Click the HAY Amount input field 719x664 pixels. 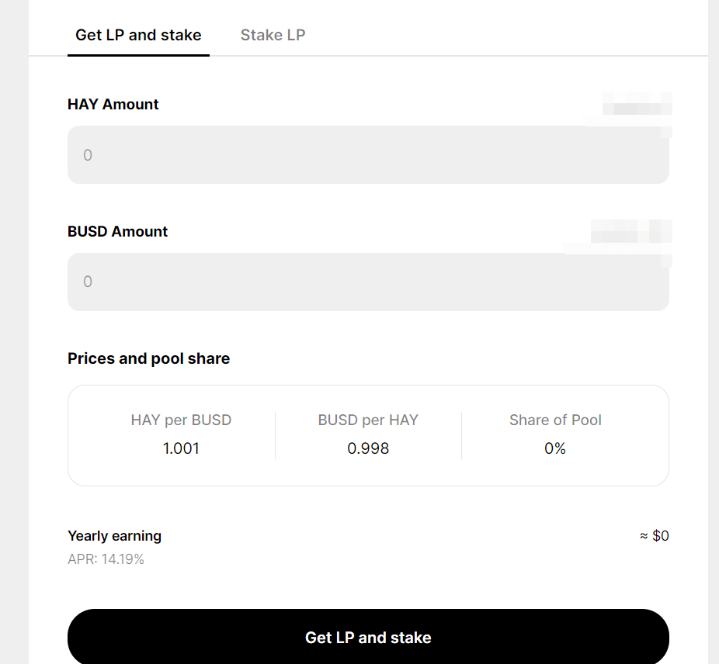(368, 154)
